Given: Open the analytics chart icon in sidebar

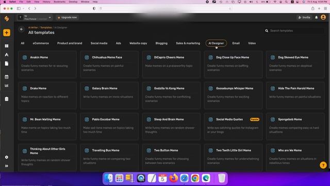Looking at the screenshot, I should (x=7, y=86).
